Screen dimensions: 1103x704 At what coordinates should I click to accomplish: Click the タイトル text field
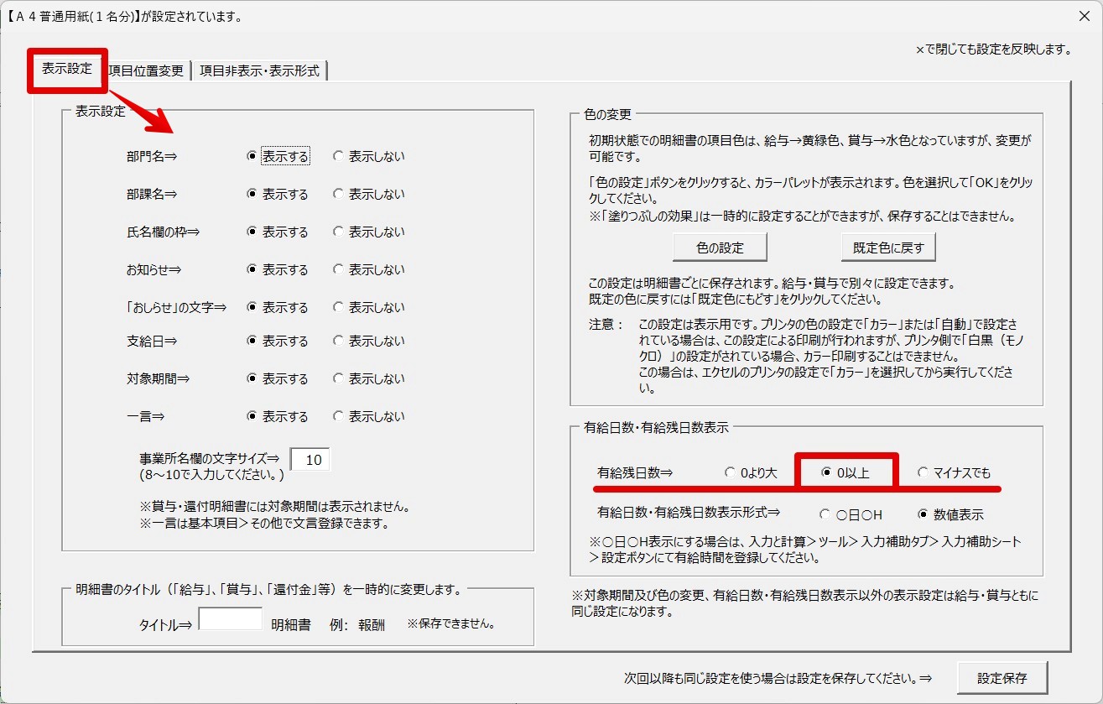[230, 619]
